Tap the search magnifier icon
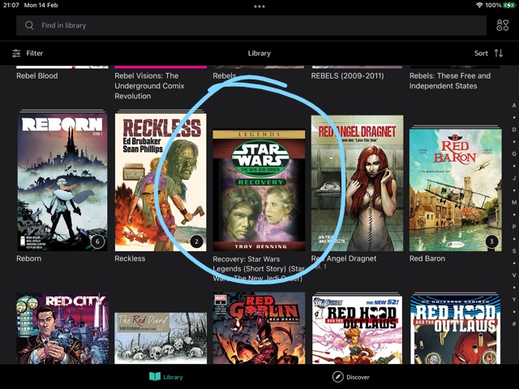 coord(29,25)
